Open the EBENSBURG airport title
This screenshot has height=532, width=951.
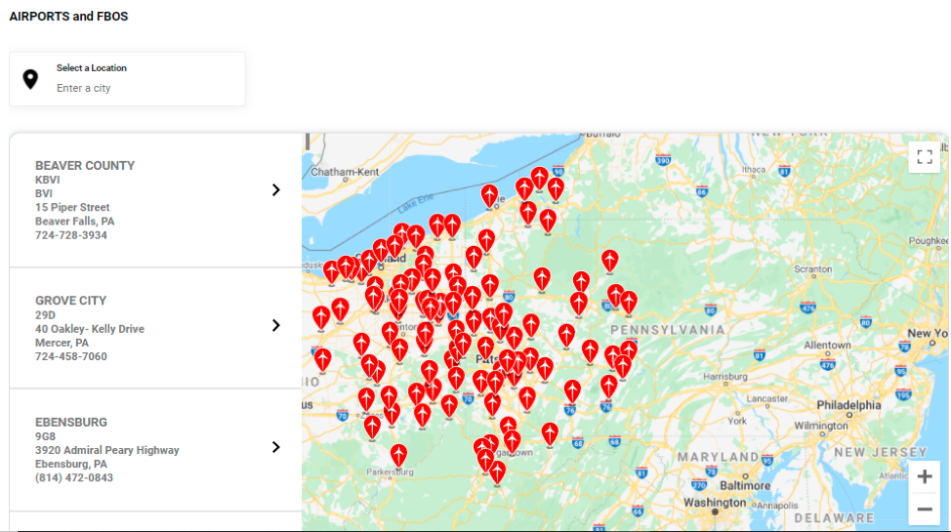(71, 423)
